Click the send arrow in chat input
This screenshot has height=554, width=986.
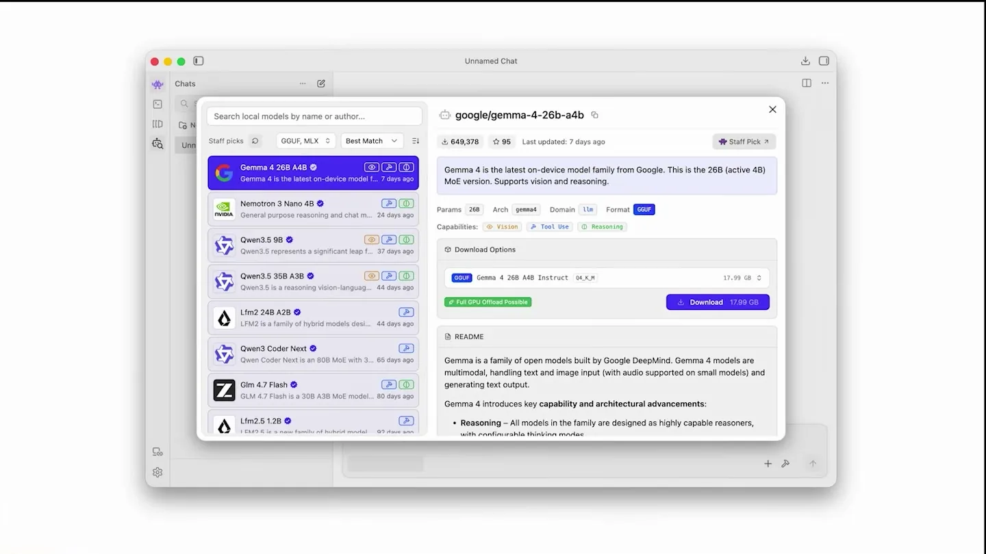813,463
